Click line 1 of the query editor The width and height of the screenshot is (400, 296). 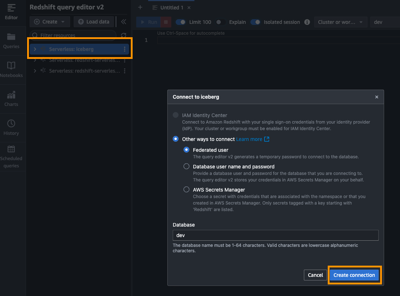click(279, 40)
